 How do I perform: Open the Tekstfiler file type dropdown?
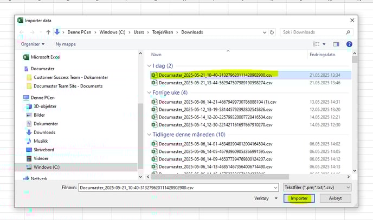(317, 187)
